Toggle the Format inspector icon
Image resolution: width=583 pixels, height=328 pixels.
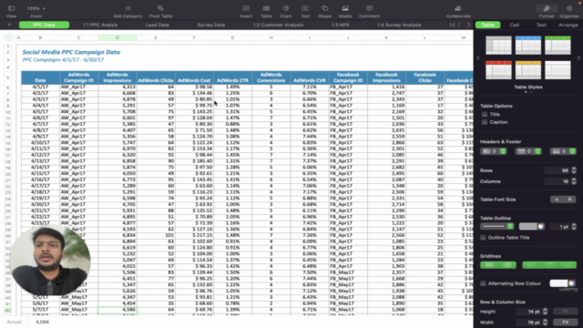coord(547,8)
